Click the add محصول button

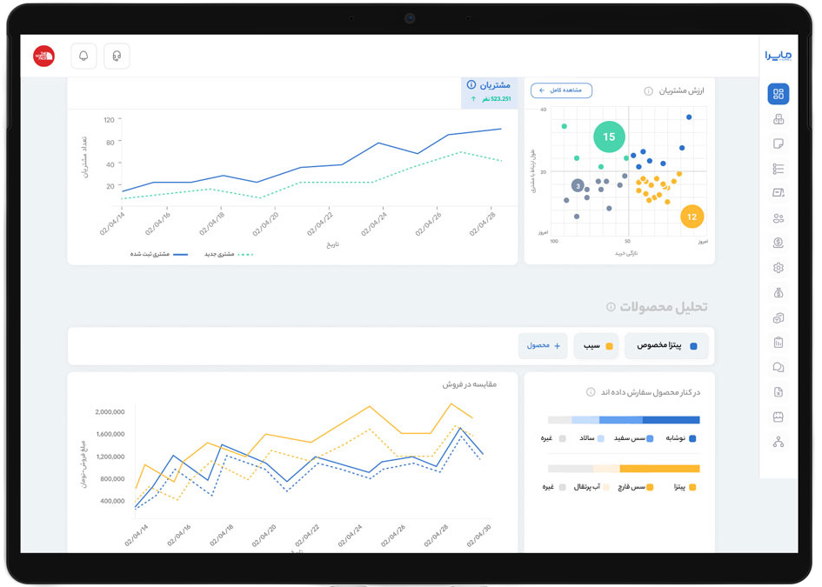click(x=543, y=346)
